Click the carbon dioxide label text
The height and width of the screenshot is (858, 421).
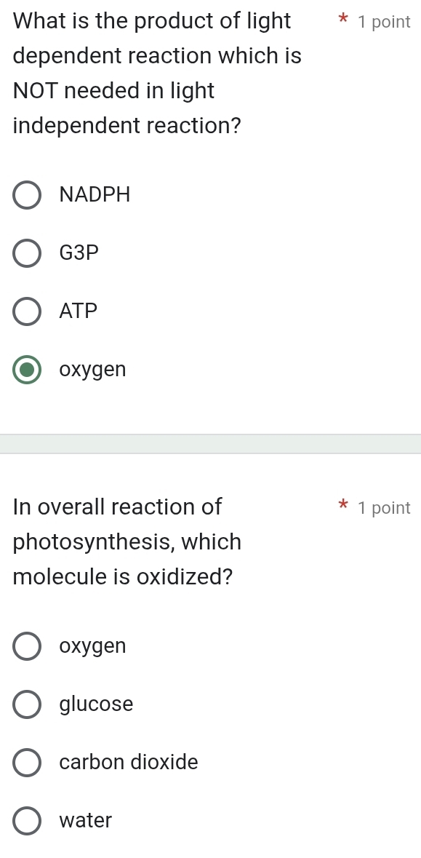click(x=129, y=763)
